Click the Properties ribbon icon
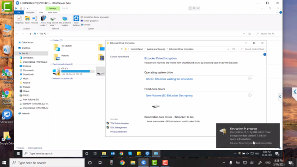 point(19,20)
